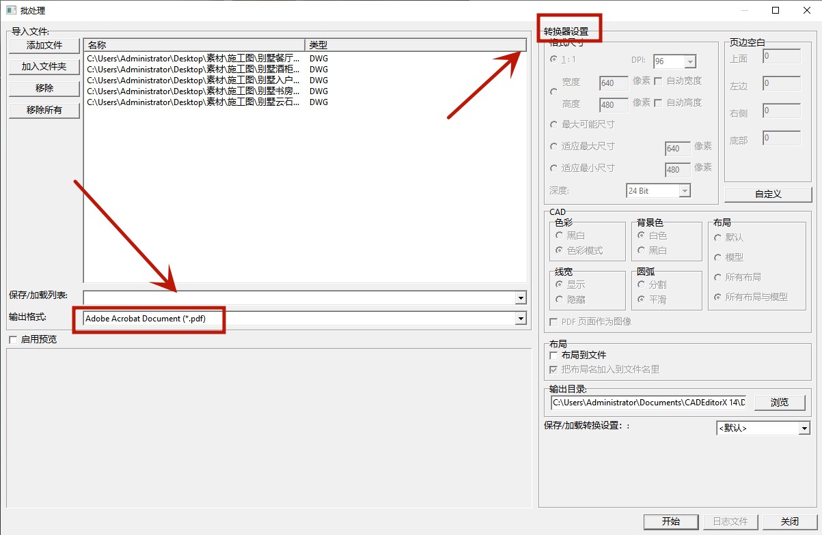Click the 批处理 window title bar icon
Screen dimensions: 822x535
tap(11, 10)
